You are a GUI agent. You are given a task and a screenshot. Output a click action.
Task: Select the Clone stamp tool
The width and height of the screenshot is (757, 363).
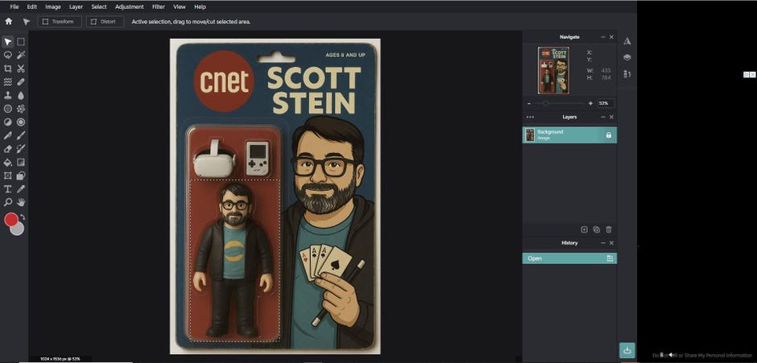[x=8, y=96]
